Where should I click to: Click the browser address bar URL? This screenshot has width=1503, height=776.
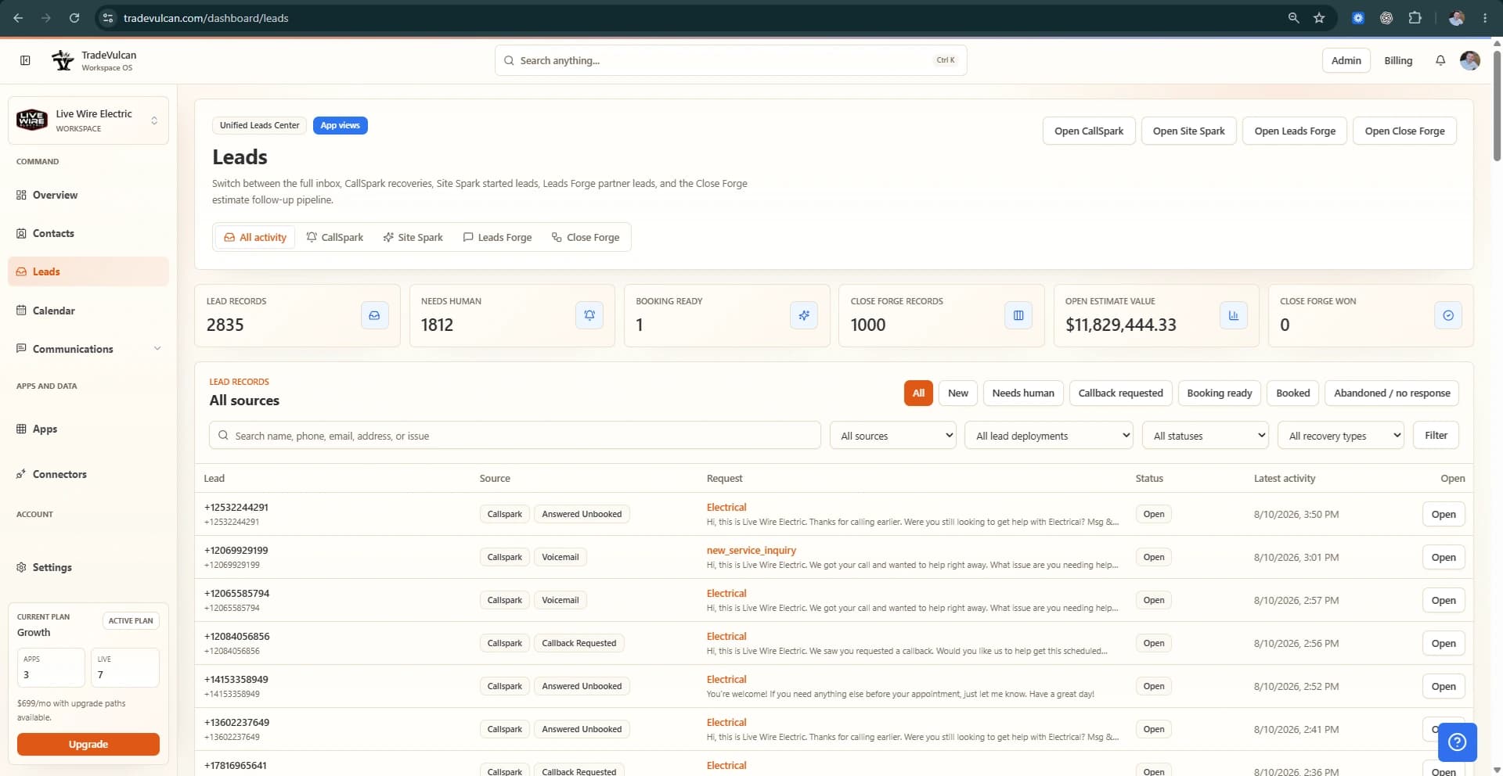point(206,17)
